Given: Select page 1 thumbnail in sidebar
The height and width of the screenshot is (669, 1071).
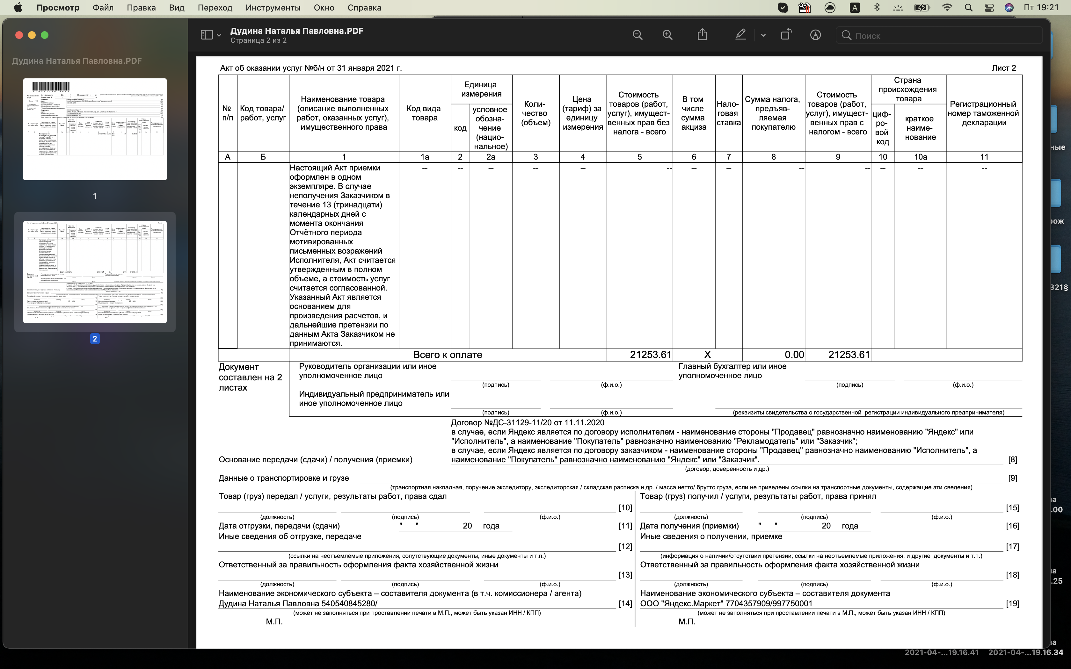Looking at the screenshot, I should click(95, 129).
